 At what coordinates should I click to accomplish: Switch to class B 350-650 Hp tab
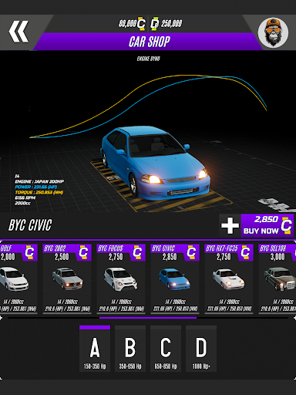pos(130,349)
